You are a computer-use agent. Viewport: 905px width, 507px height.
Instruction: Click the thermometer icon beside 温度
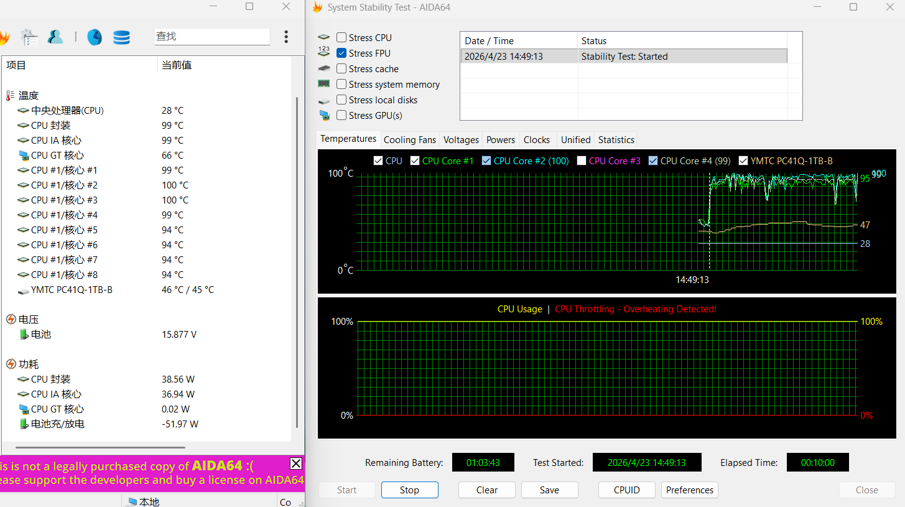pyautogui.click(x=11, y=95)
